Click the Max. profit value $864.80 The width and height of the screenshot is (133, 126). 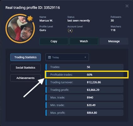point(92,113)
